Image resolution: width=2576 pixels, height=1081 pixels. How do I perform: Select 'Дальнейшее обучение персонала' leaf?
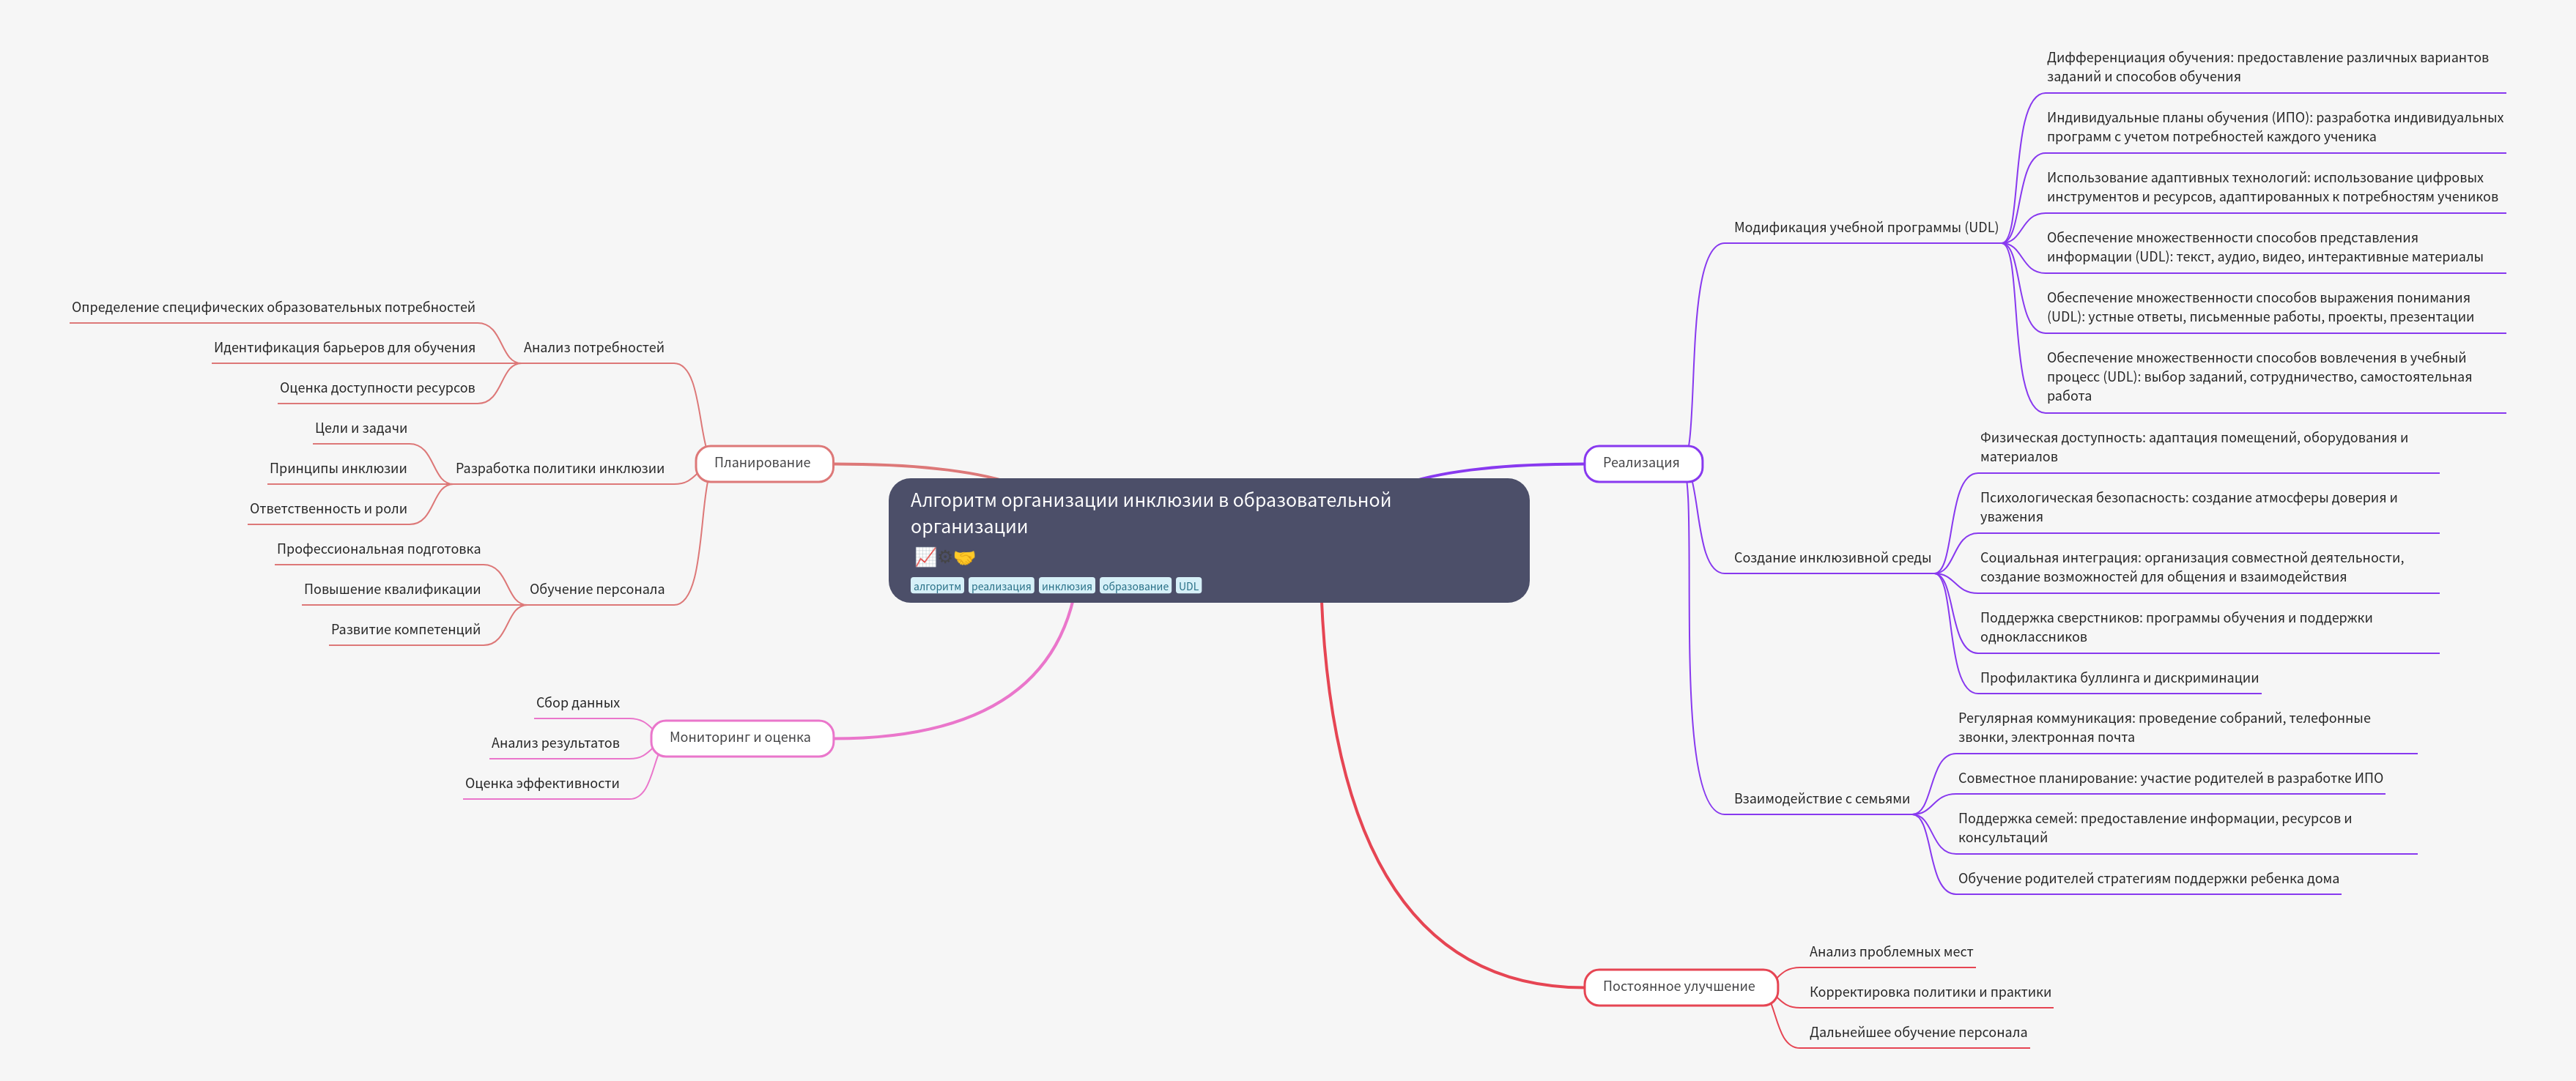coord(1918,1033)
